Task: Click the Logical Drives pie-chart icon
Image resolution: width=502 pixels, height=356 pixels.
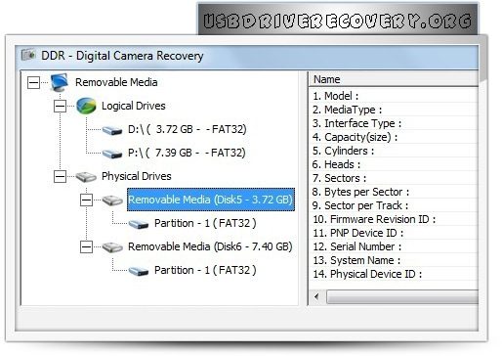Action: pos(86,106)
